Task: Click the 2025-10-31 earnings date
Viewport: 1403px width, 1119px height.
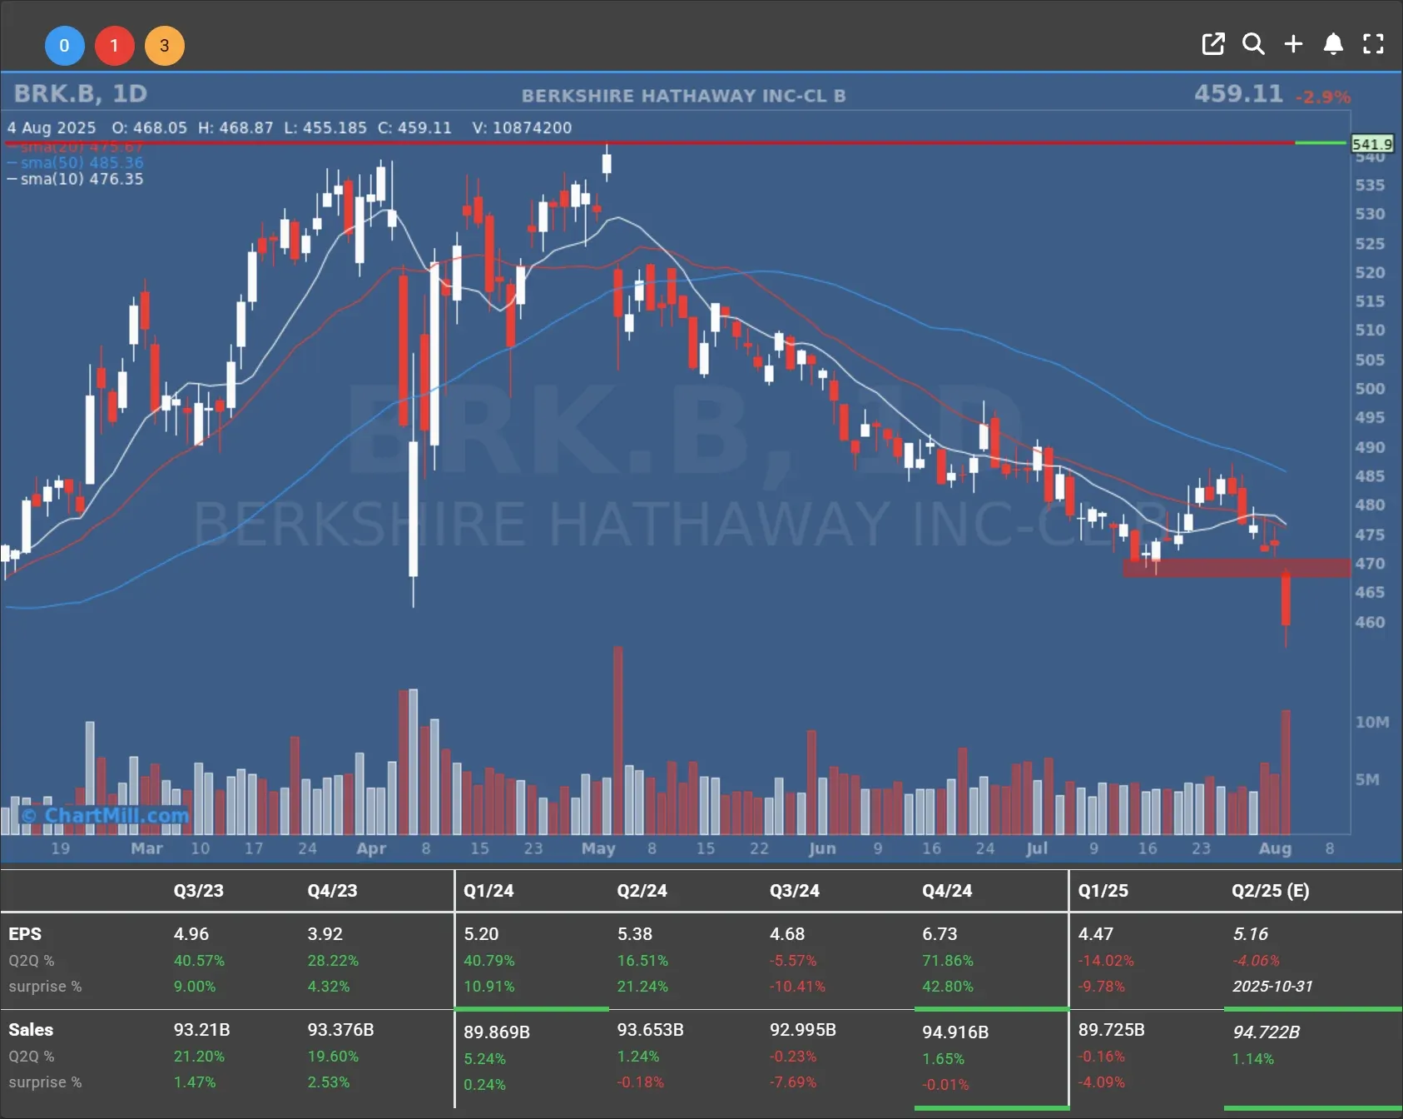Action: [x=1272, y=987]
